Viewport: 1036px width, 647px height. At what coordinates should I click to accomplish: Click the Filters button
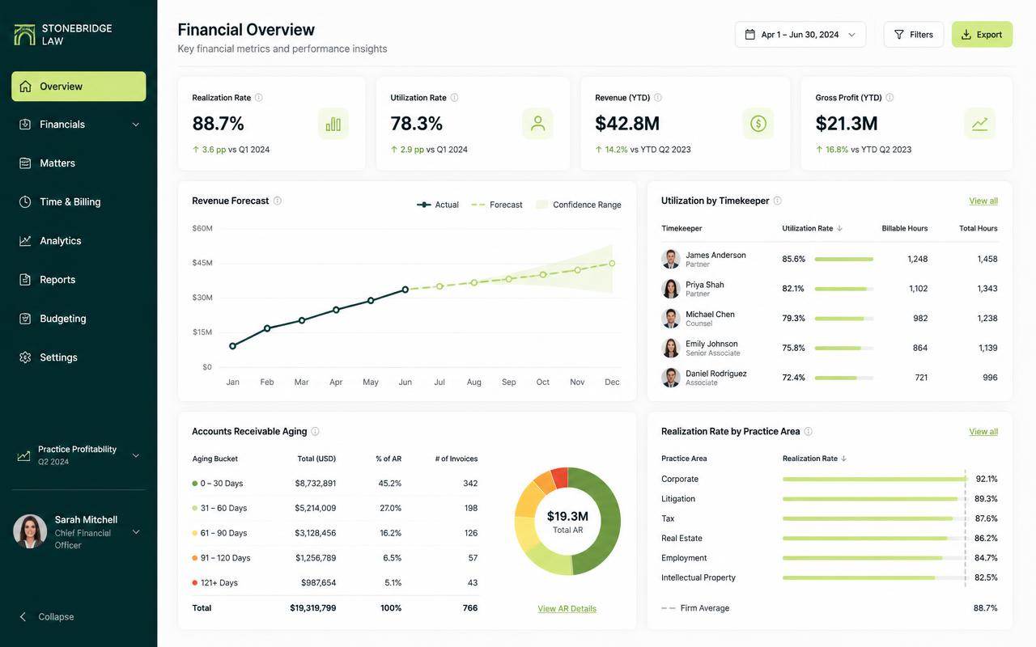coord(913,35)
